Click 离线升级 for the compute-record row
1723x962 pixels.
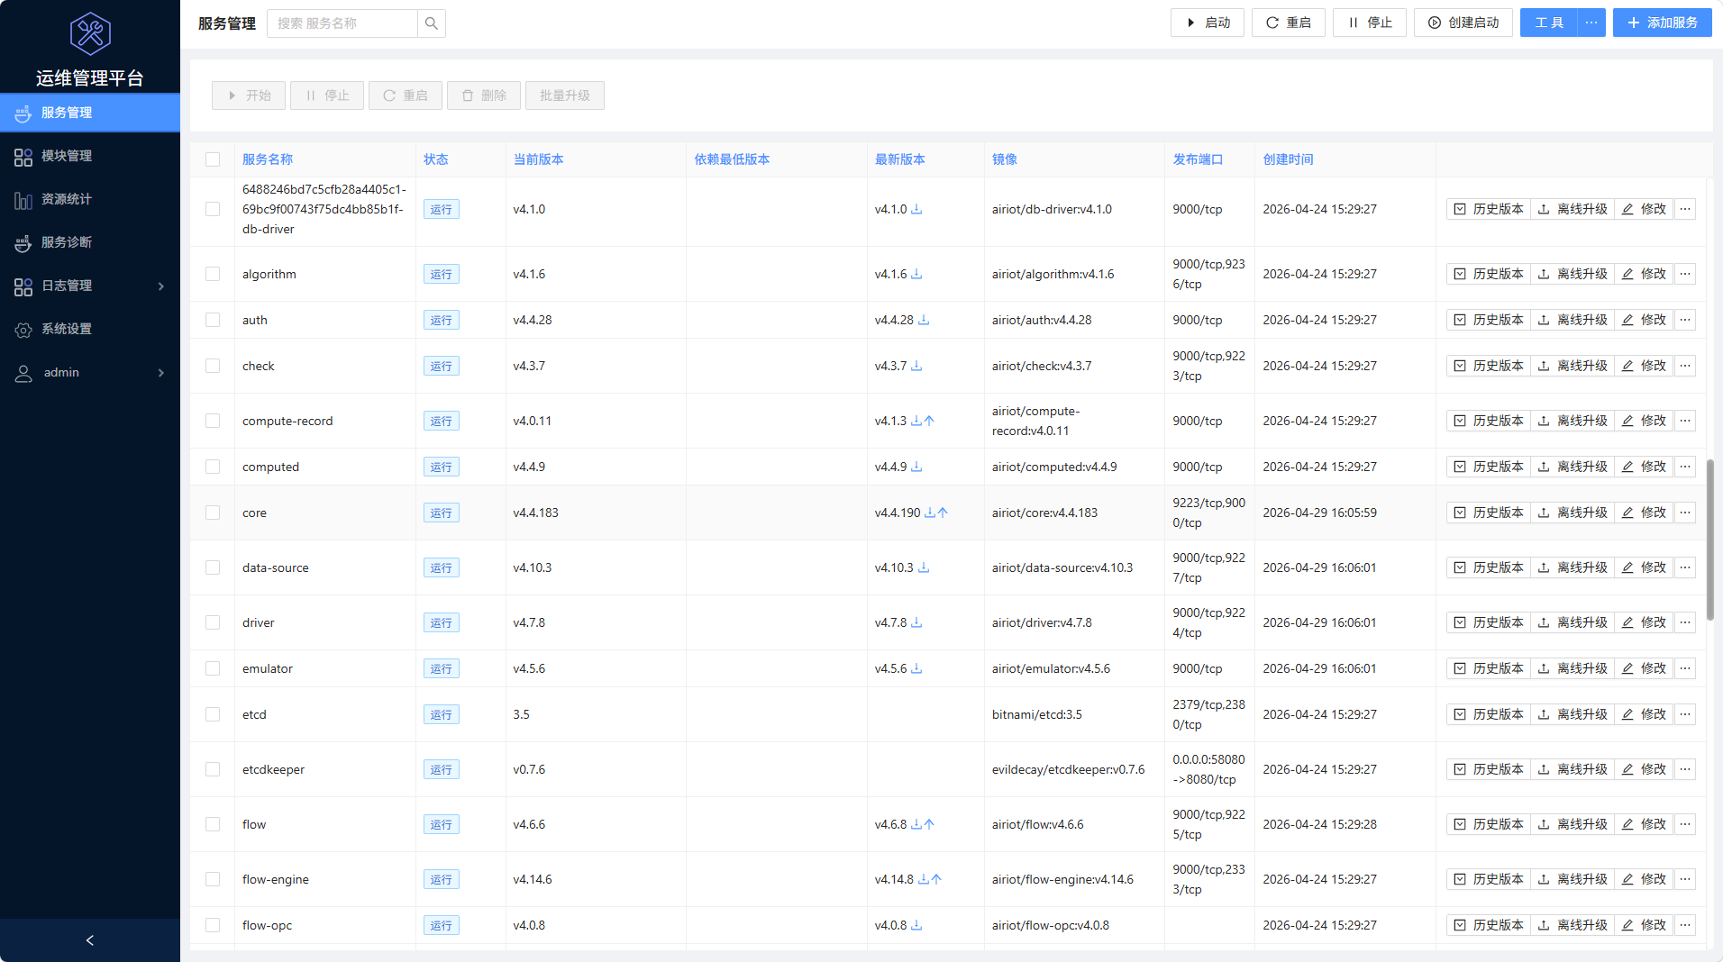click(1573, 421)
